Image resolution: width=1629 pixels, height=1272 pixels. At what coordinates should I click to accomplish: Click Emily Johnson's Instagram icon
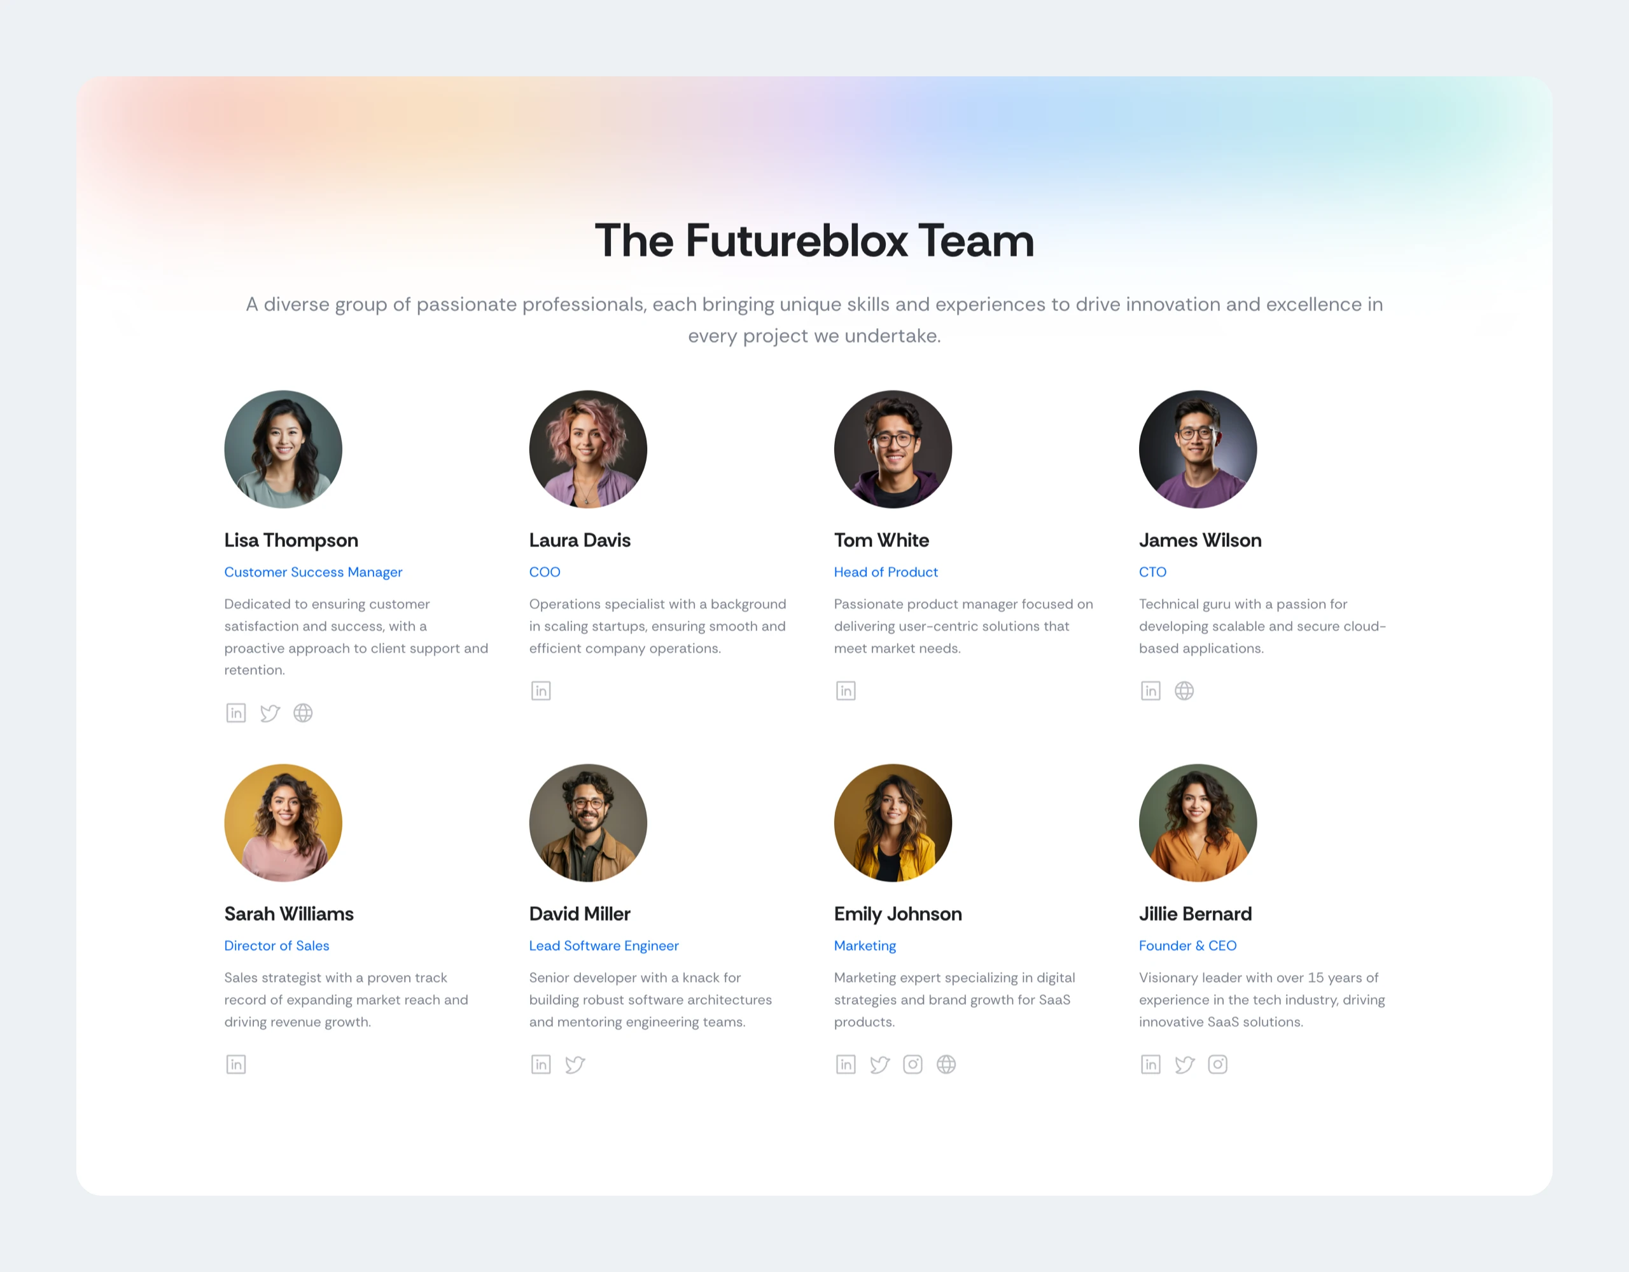coord(912,1065)
